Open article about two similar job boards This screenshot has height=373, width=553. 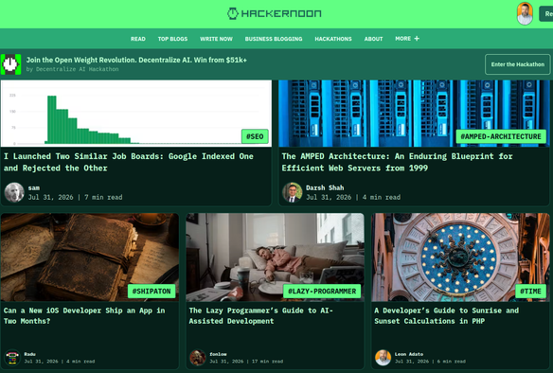129,162
